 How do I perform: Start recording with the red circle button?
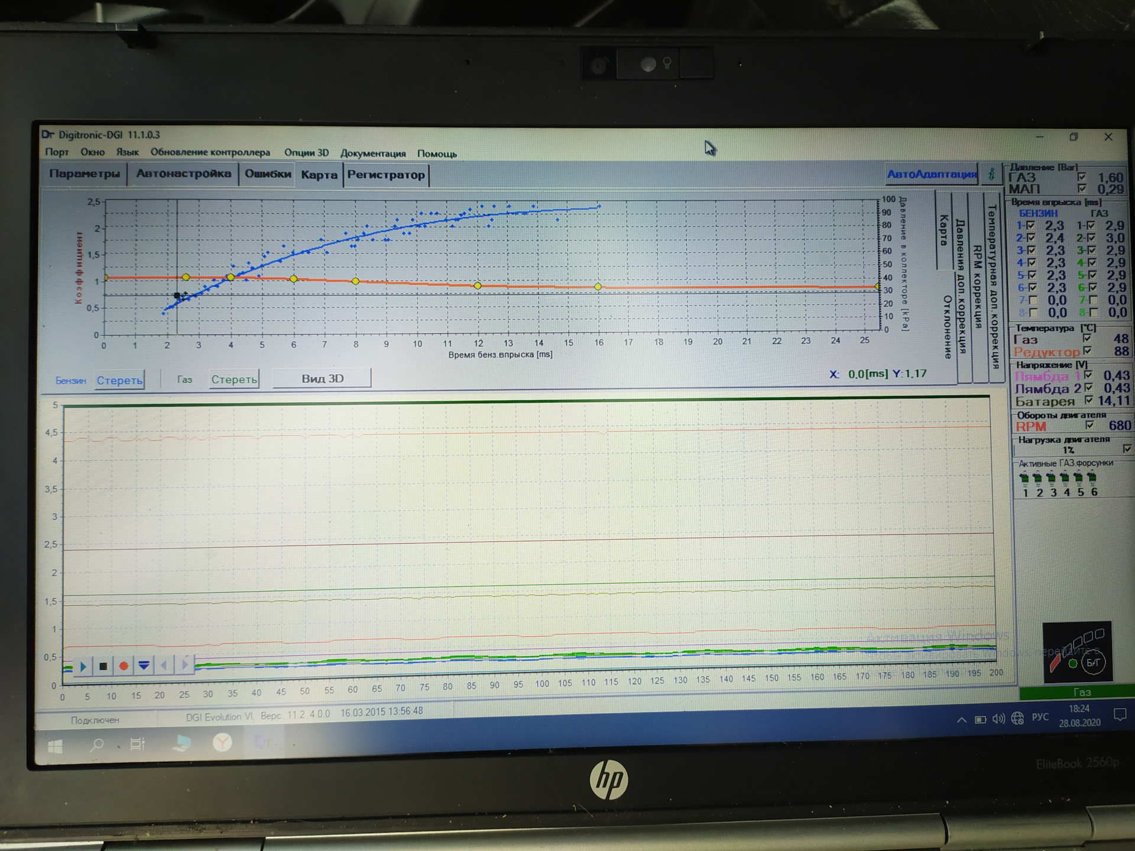coord(124,666)
